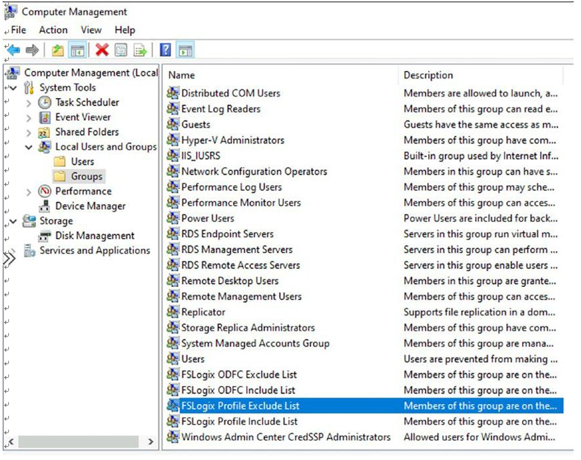Image resolution: width=581 pixels, height=460 pixels.
Task: Select Event Log Readers group
Action: pyautogui.click(x=221, y=109)
